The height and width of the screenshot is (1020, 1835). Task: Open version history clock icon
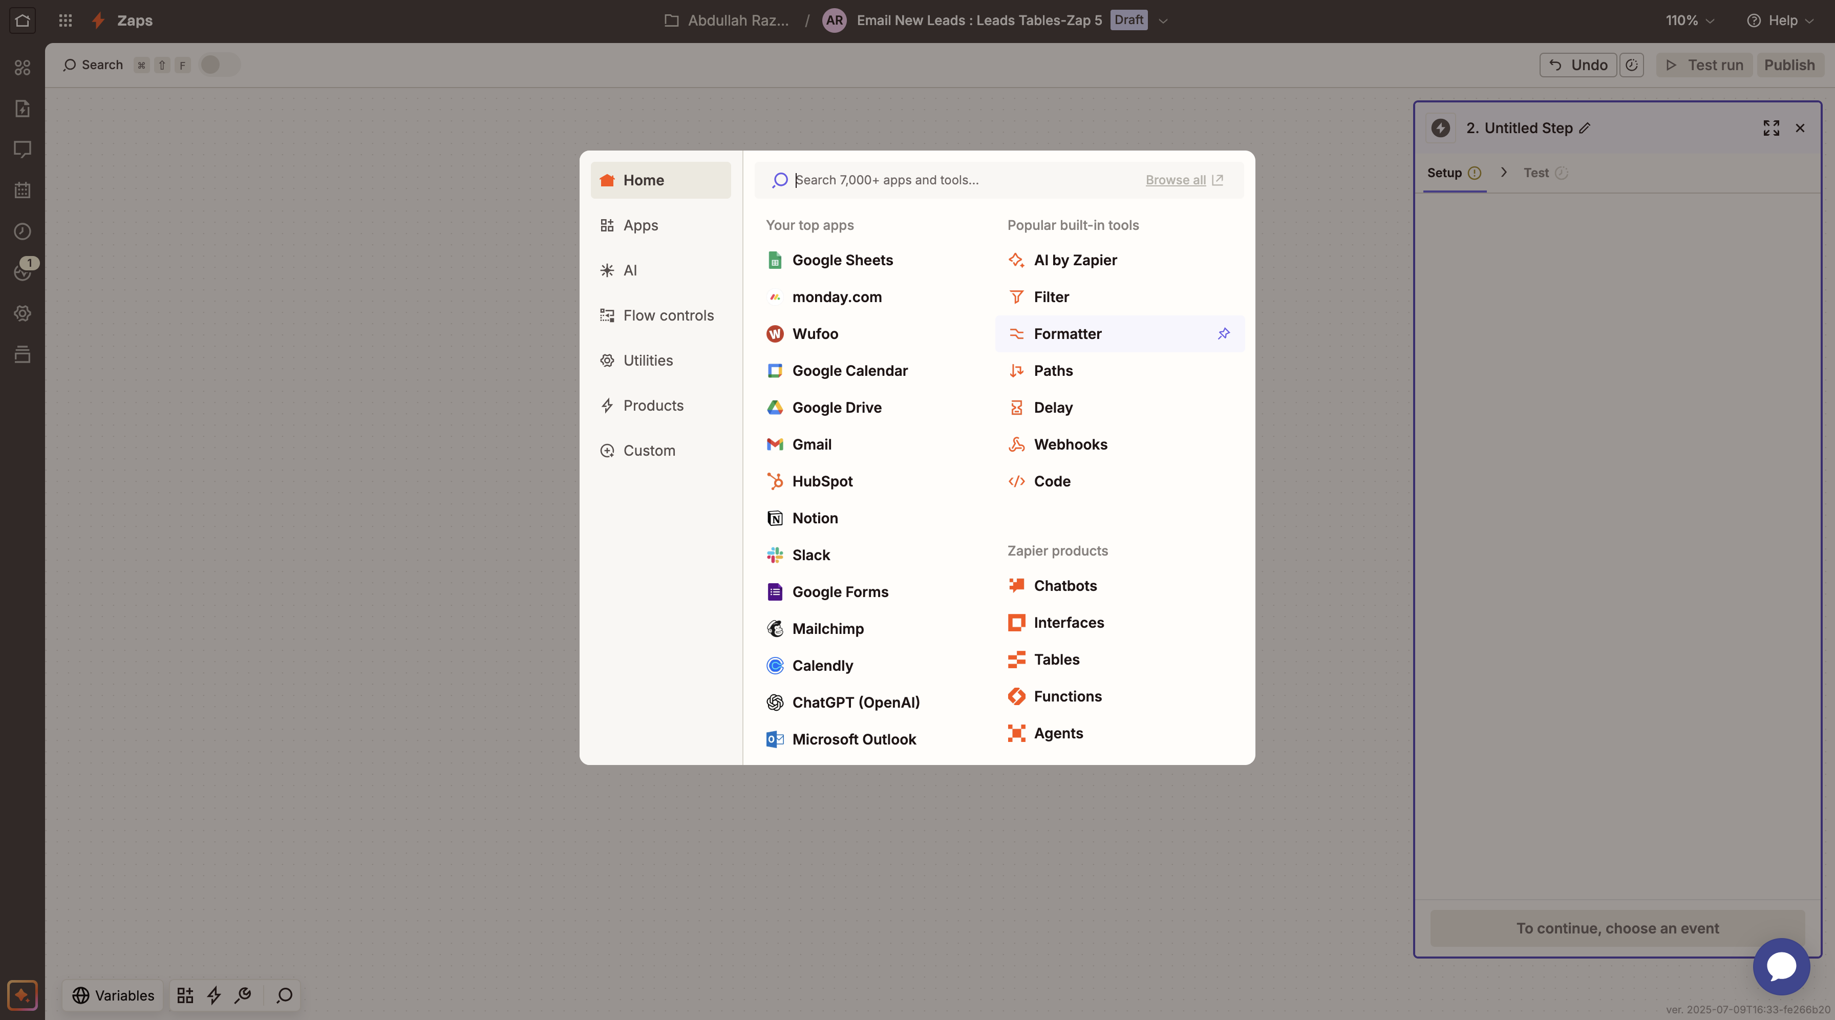pos(1631,65)
